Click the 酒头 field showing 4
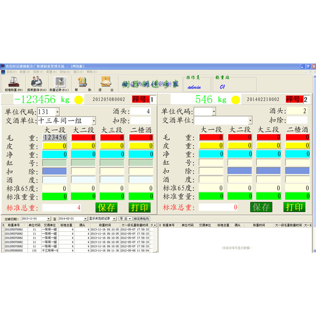This screenshot has width=316, height=316. tap(141, 111)
